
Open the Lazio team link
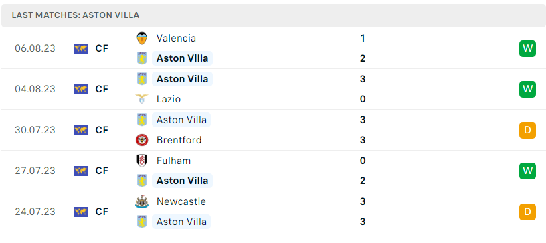pyautogui.click(x=169, y=99)
